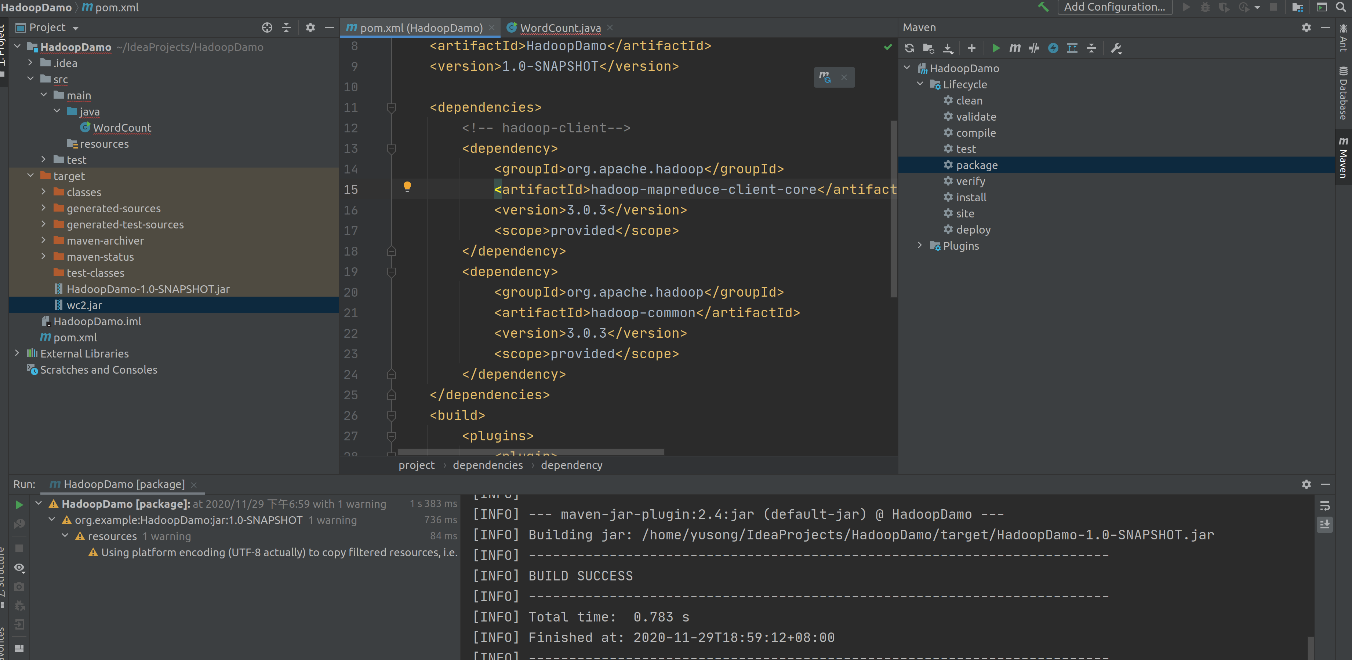The image size is (1352, 660).
Task: Click the editor vertical scrollbar thumb
Action: [893, 209]
